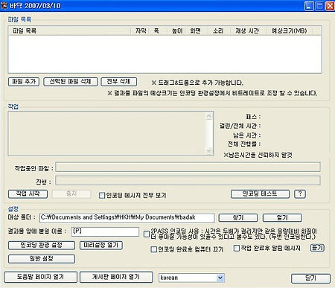Sort by 높이 column header

(176, 31)
